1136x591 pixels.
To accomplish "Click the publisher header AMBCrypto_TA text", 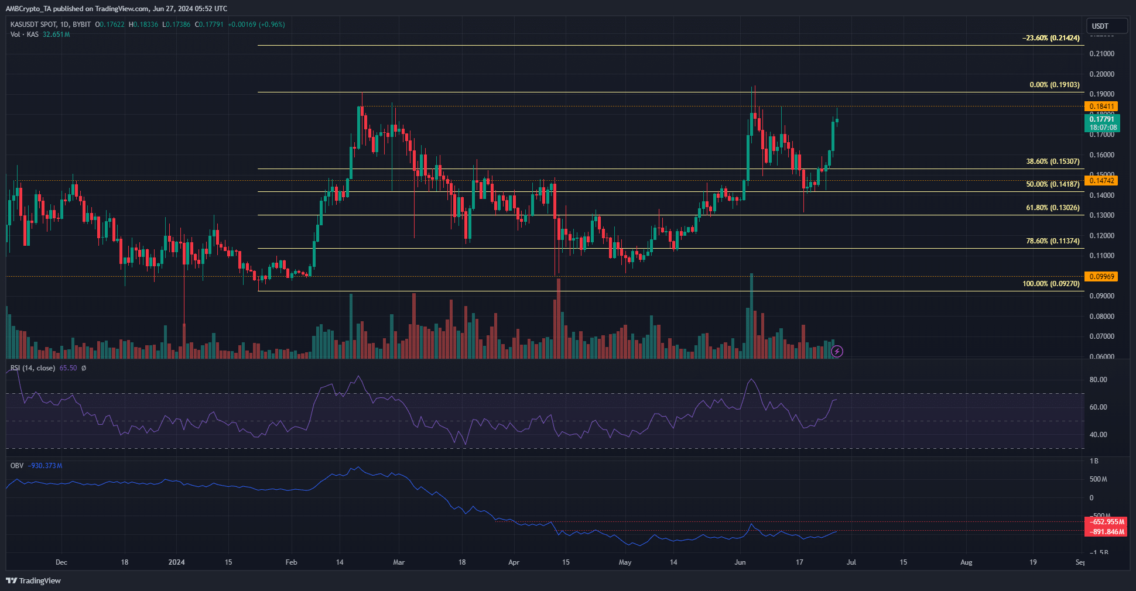I will point(29,9).
